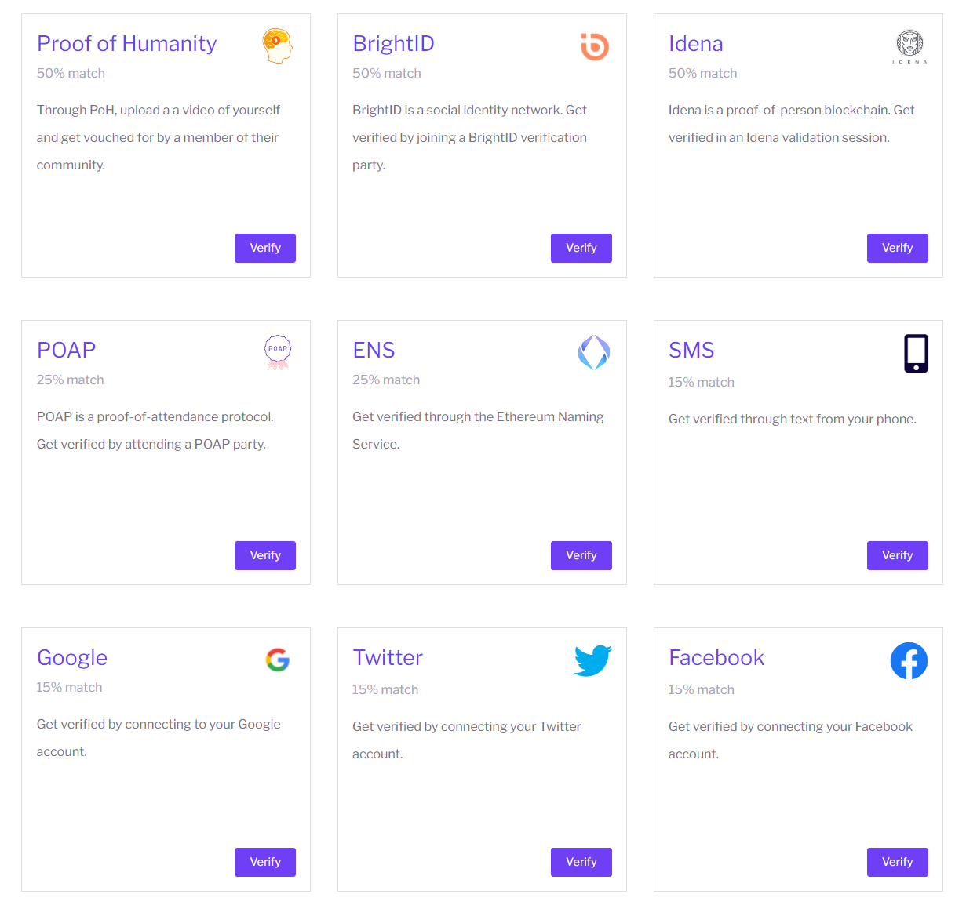
Task: Verify using Twitter account
Action: pyautogui.click(x=581, y=862)
